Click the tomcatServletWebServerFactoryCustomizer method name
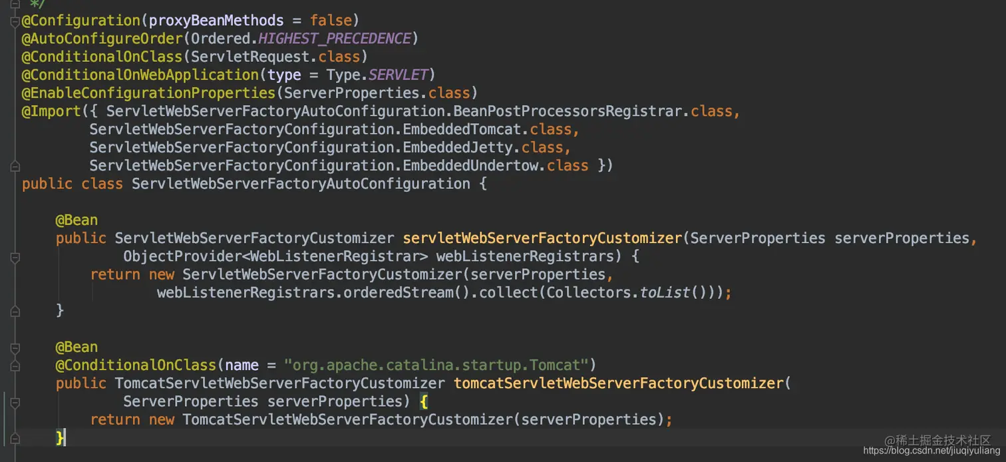 click(618, 383)
